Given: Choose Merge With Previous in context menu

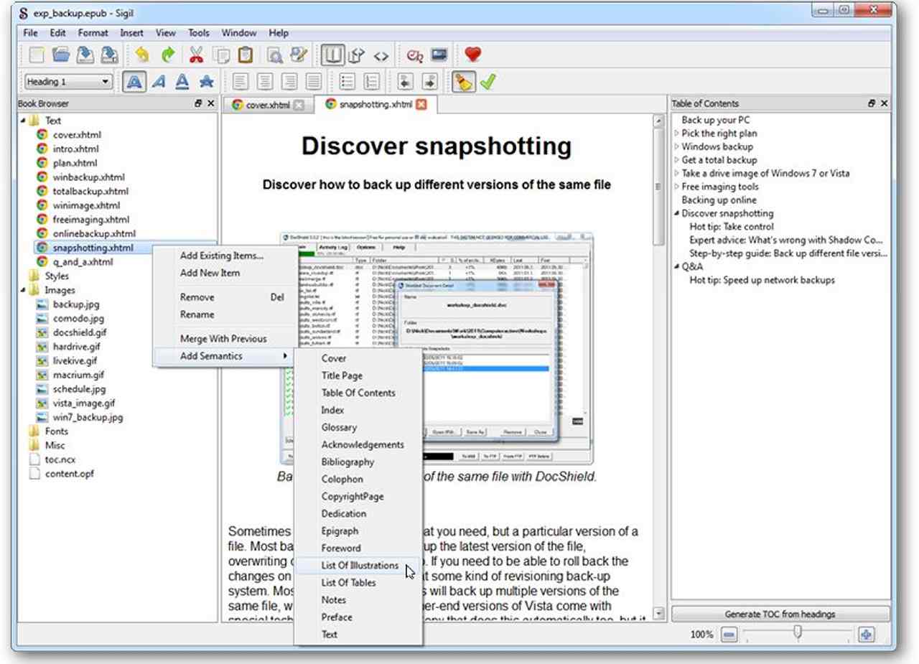Looking at the screenshot, I should click(x=223, y=339).
